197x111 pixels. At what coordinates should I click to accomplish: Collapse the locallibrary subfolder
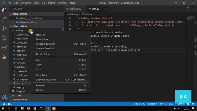pyautogui.click(x=13, y=67)
